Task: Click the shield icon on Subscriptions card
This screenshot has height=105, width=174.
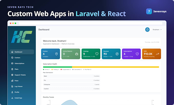Action: 137,54
